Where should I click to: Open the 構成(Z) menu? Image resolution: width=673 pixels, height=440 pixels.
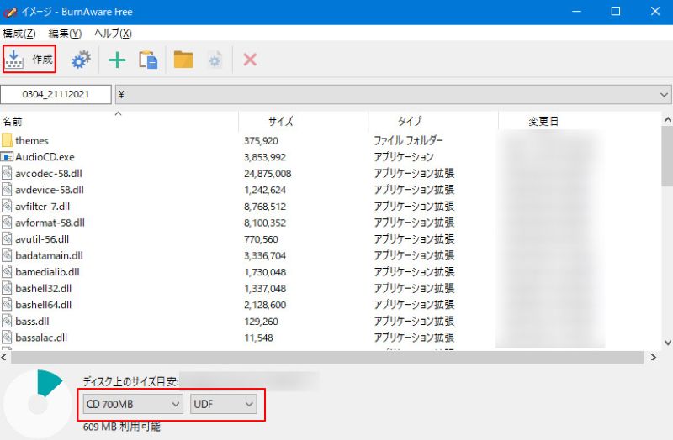19,33
